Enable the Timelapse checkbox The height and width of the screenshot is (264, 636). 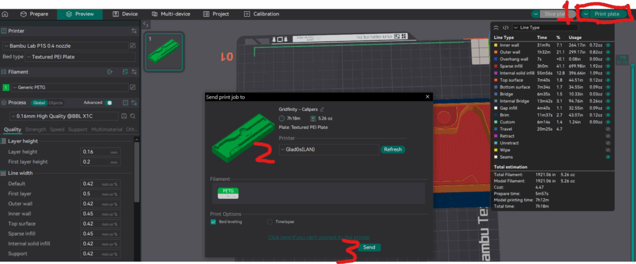pyautogui.click(x=270, y=221)
